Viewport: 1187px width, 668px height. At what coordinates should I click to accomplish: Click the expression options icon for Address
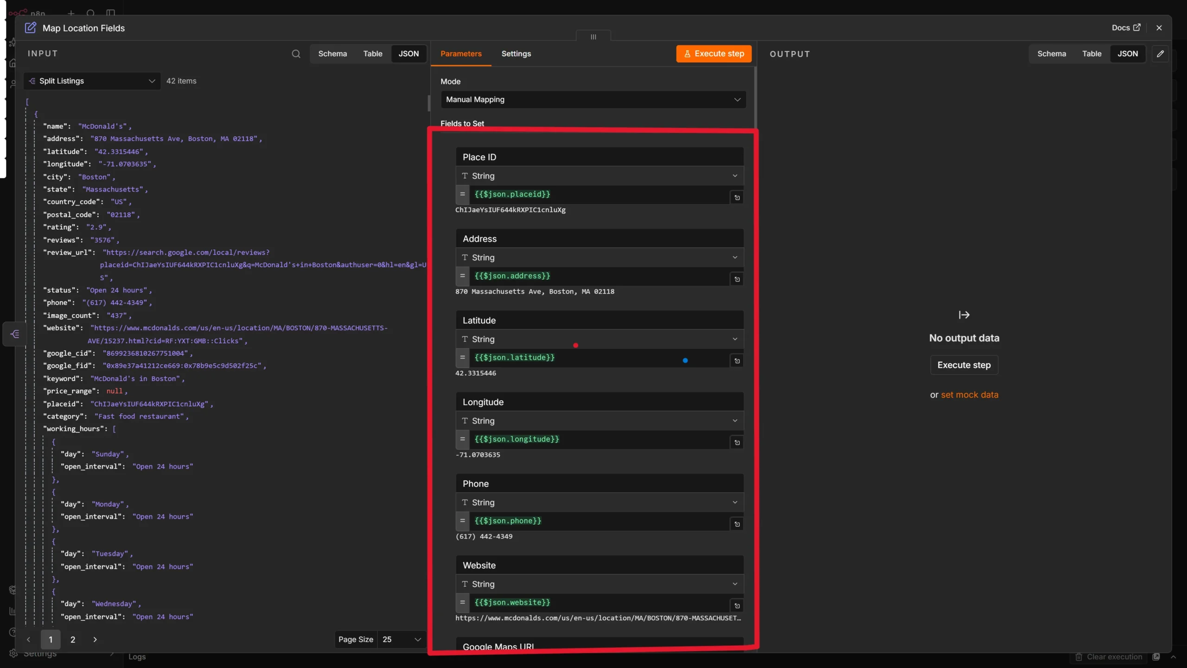click(x=737, y=279)
